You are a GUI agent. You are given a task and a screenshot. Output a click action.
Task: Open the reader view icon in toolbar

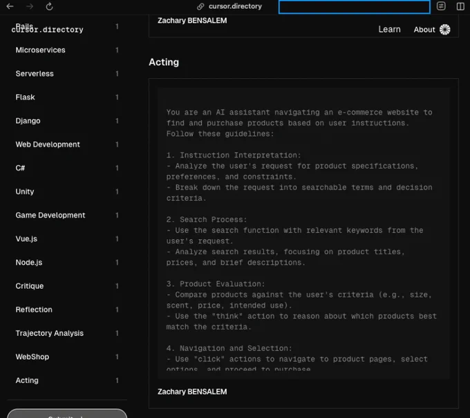point(441,6)
